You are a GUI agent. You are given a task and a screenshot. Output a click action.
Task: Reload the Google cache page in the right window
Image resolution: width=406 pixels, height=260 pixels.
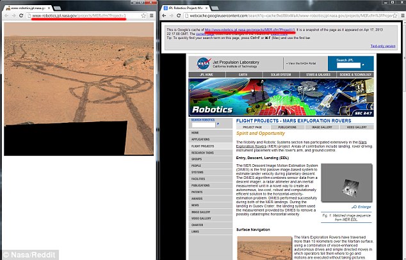[179, 16]
